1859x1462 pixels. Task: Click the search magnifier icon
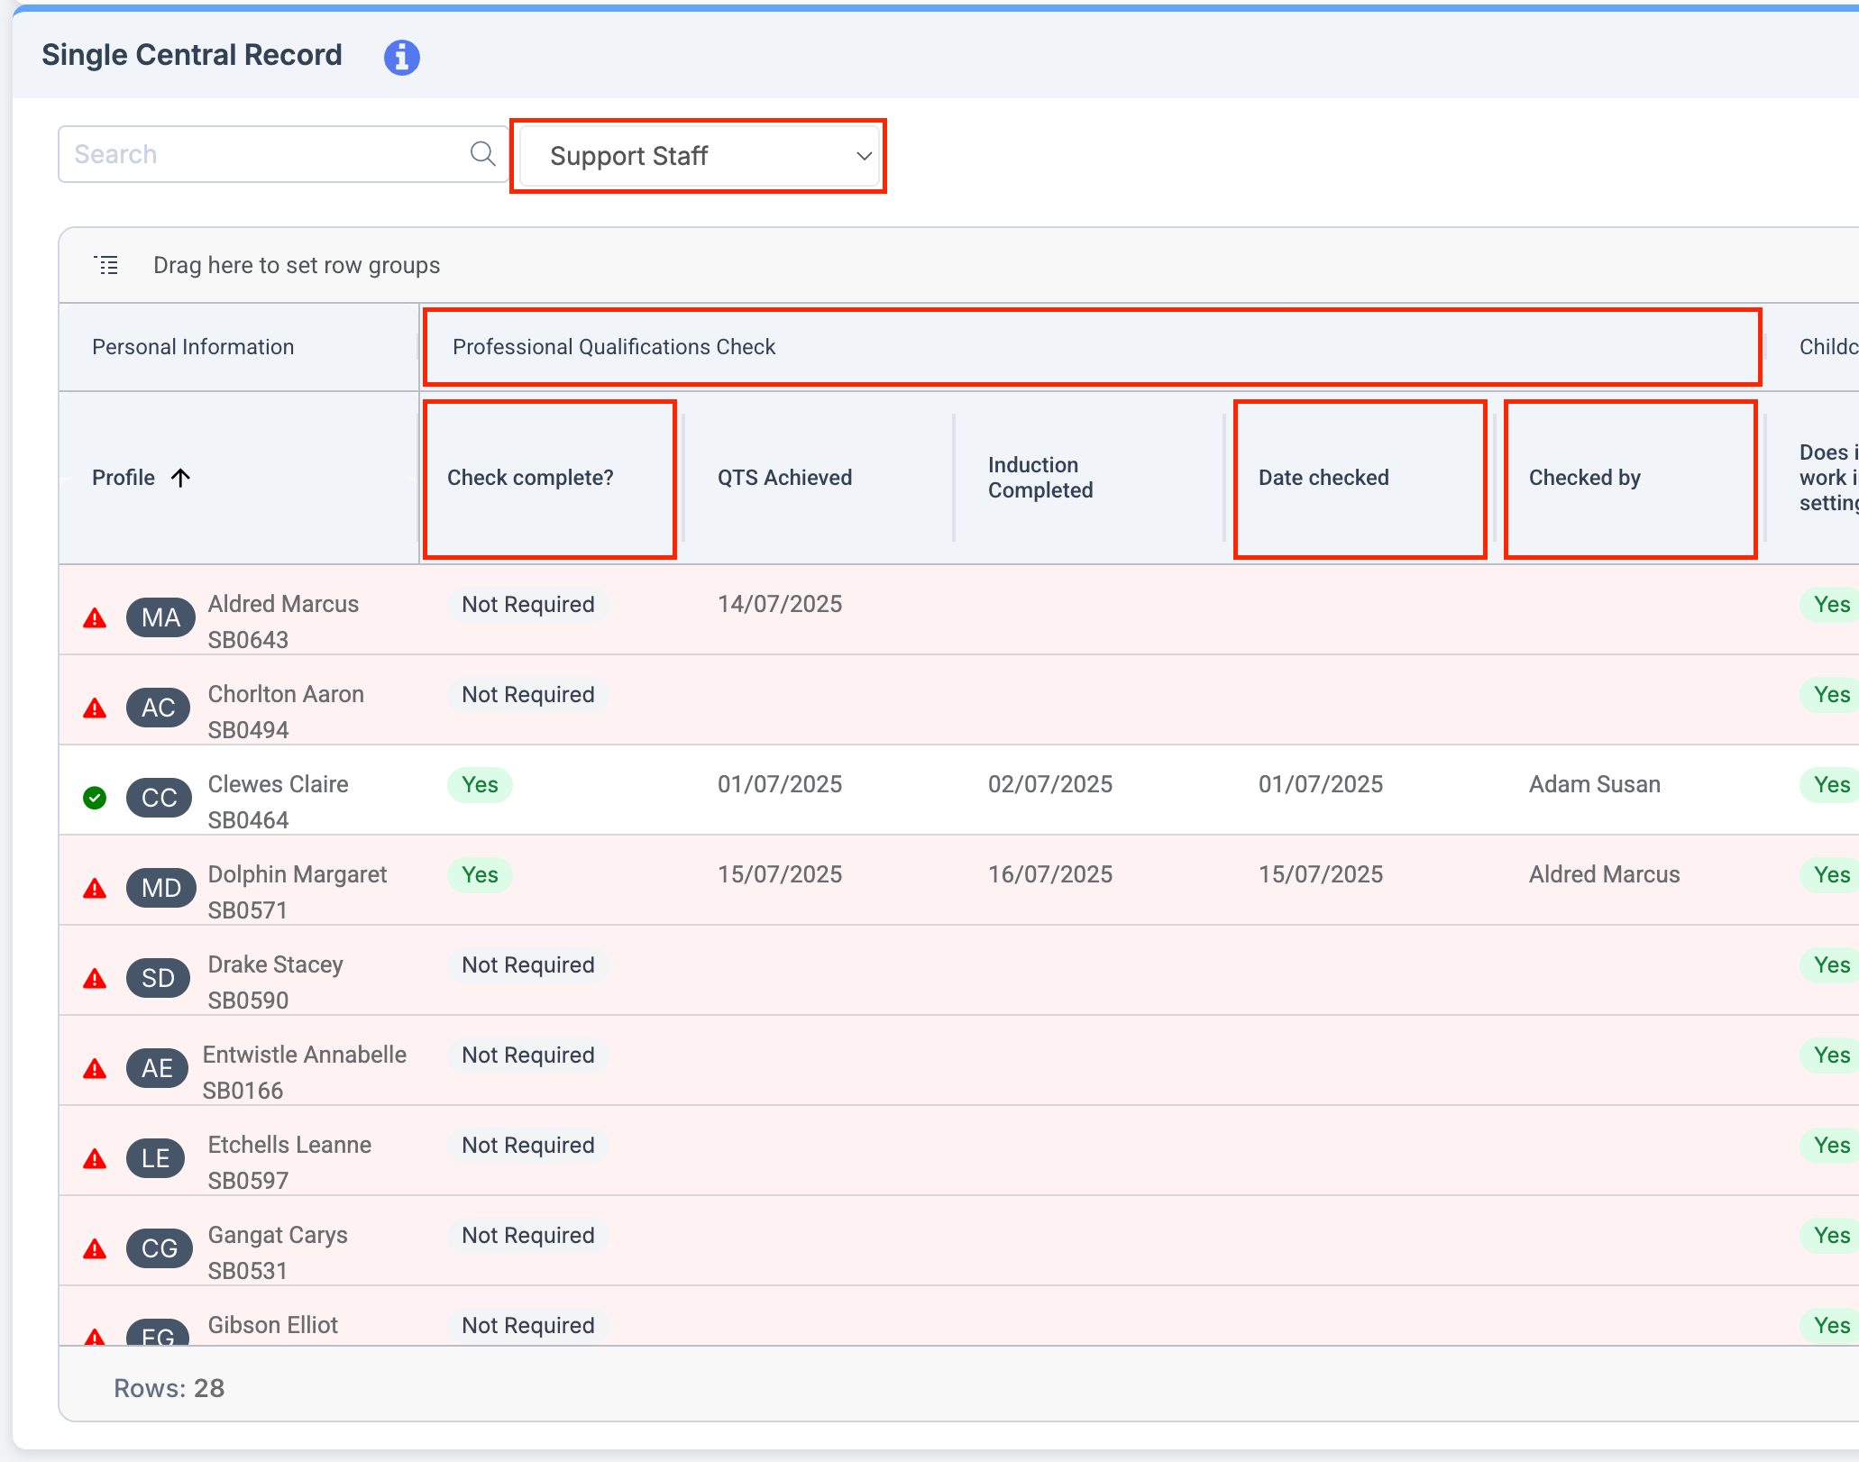click(482, 154)
